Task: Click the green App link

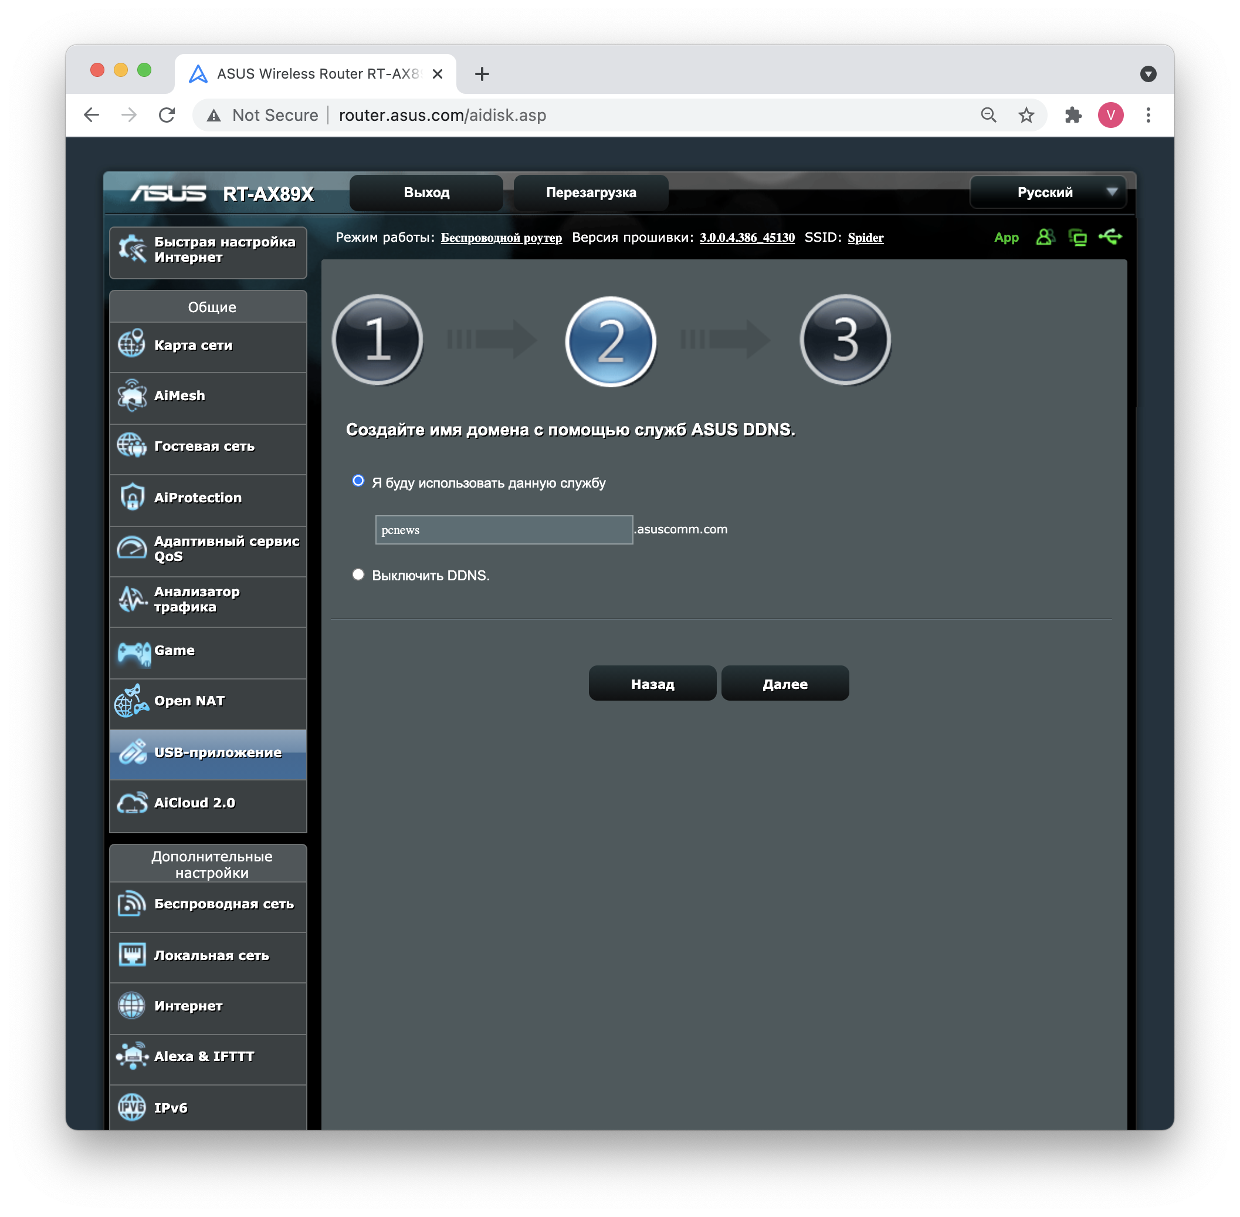Action: (1006, 238)
